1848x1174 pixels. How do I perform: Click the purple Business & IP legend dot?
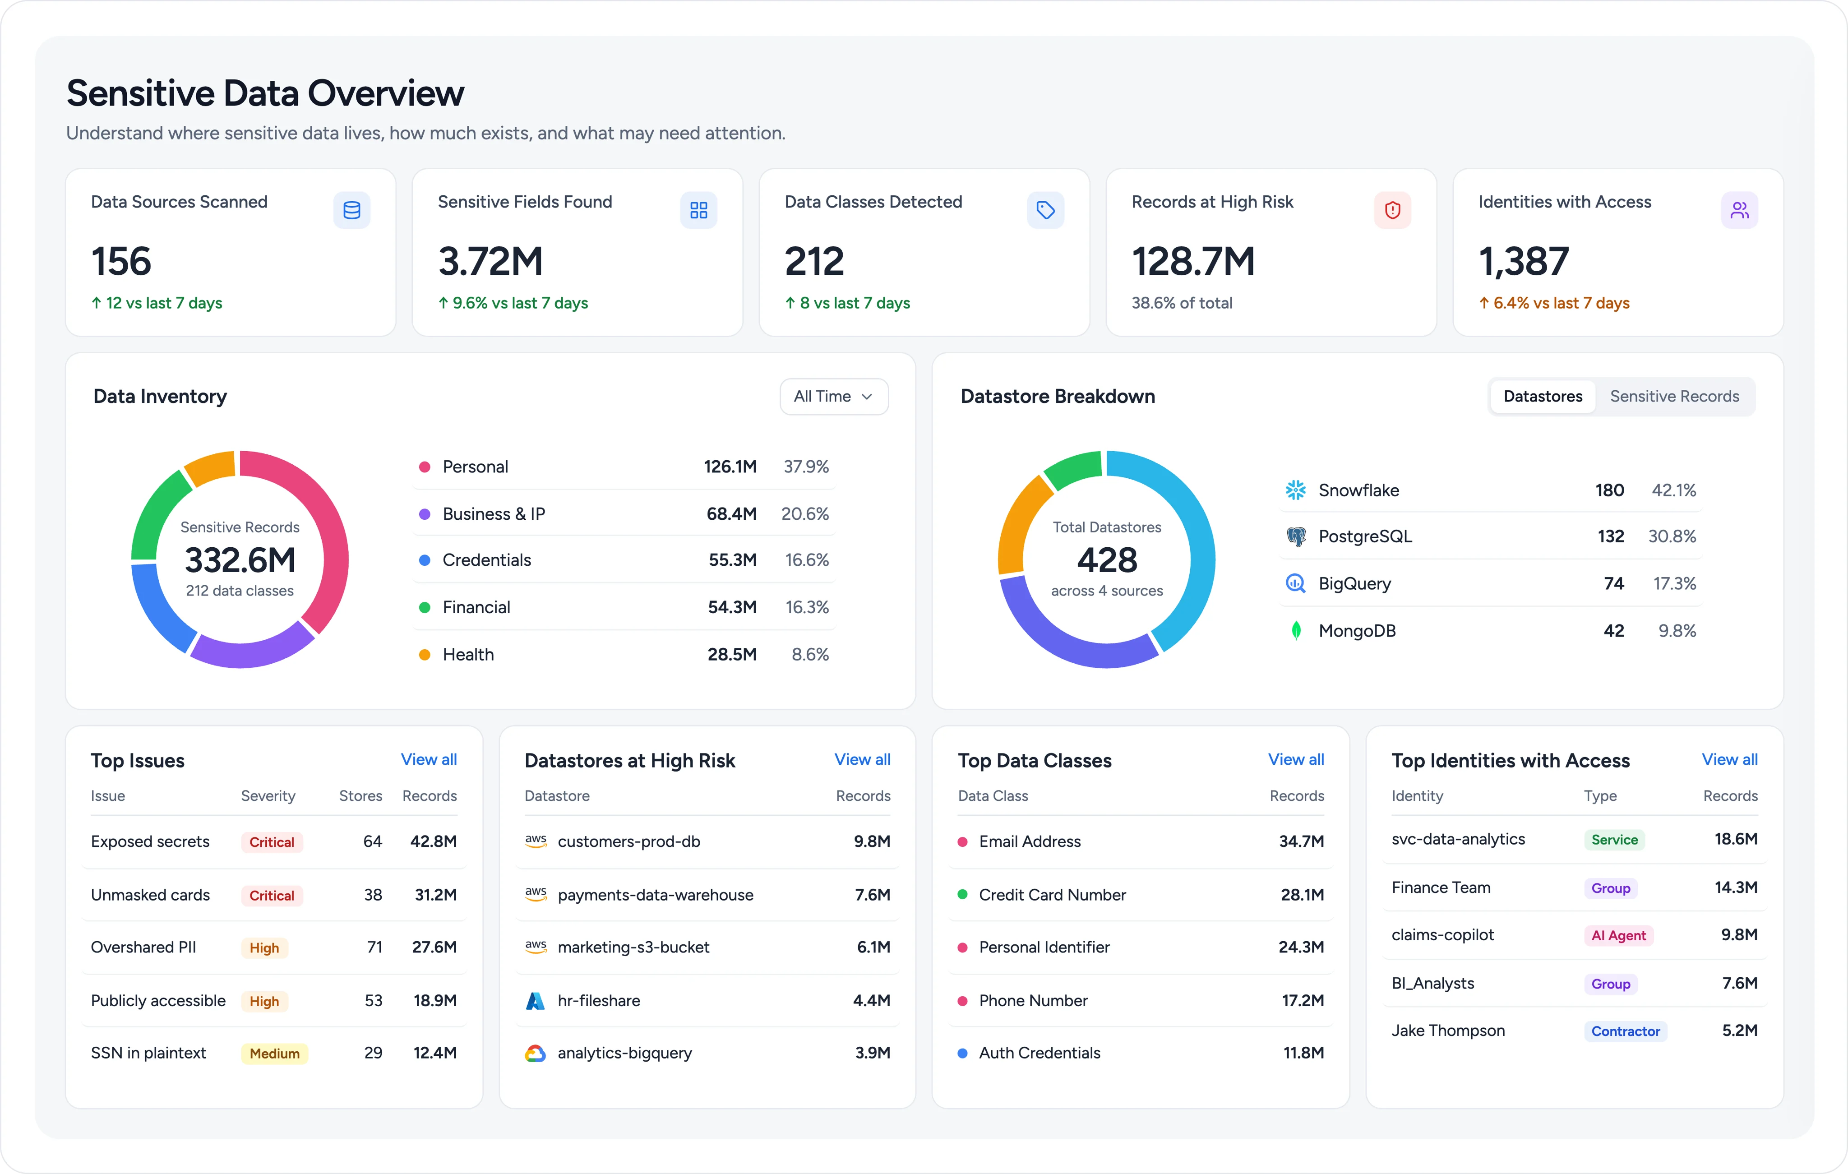click(x=425, y=514)
